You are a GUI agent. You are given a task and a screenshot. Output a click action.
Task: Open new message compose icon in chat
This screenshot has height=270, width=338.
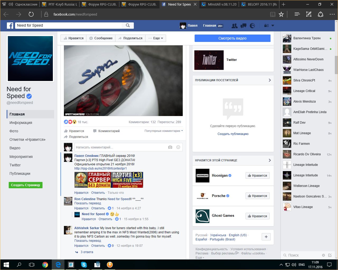coord(330,255)
